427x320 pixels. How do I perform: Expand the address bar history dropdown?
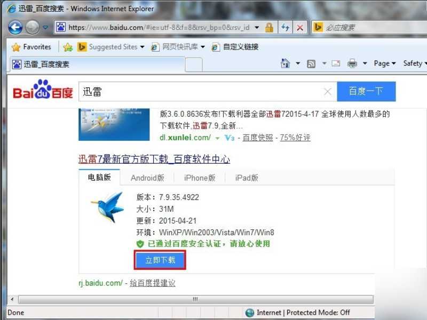[257, 28]
